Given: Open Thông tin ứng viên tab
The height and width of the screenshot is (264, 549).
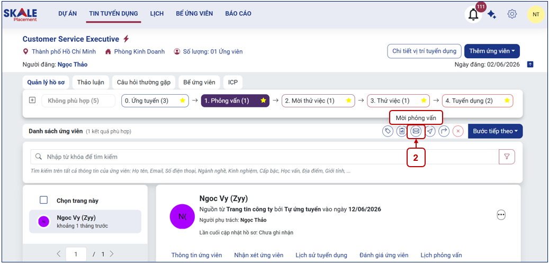Looking at the screenshot, I should (197, 255).
